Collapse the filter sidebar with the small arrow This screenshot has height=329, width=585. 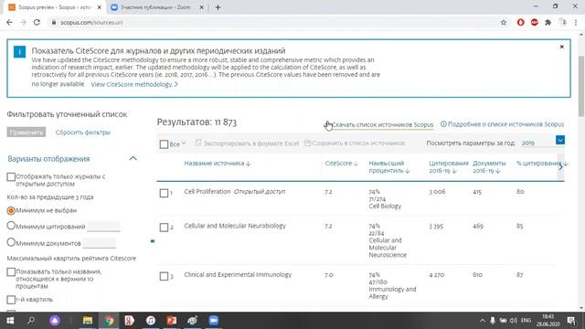tap(153, 241)
